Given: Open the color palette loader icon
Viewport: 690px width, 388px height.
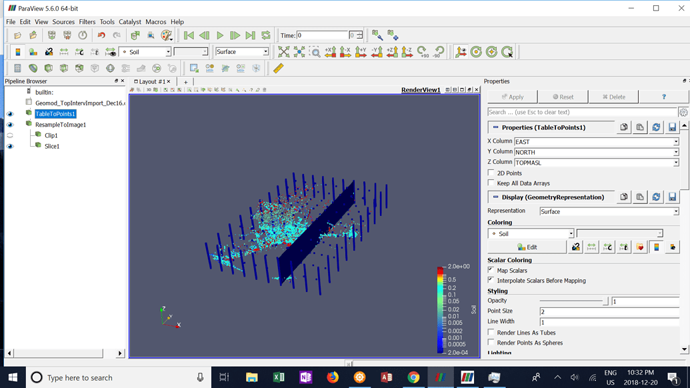Looking at the screenshot, I should click(x=167, y=35).
